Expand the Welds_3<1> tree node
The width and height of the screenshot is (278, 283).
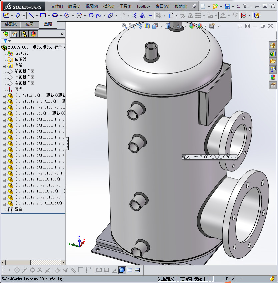point(4,96)
